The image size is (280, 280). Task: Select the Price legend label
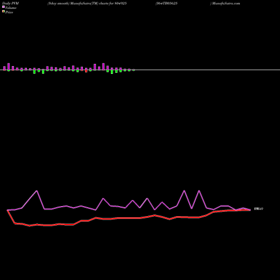click(9, 12)
